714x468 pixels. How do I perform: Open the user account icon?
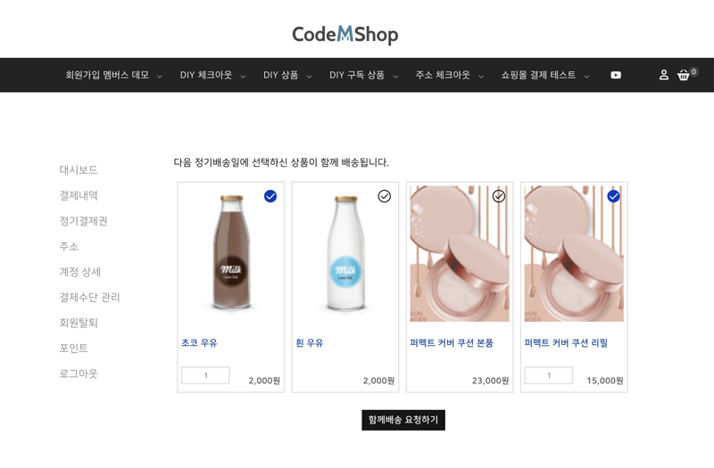point(663,75)
